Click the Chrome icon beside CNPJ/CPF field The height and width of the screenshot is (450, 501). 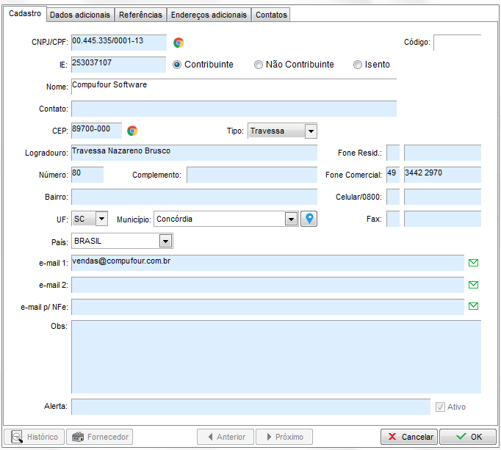[179, 43]
